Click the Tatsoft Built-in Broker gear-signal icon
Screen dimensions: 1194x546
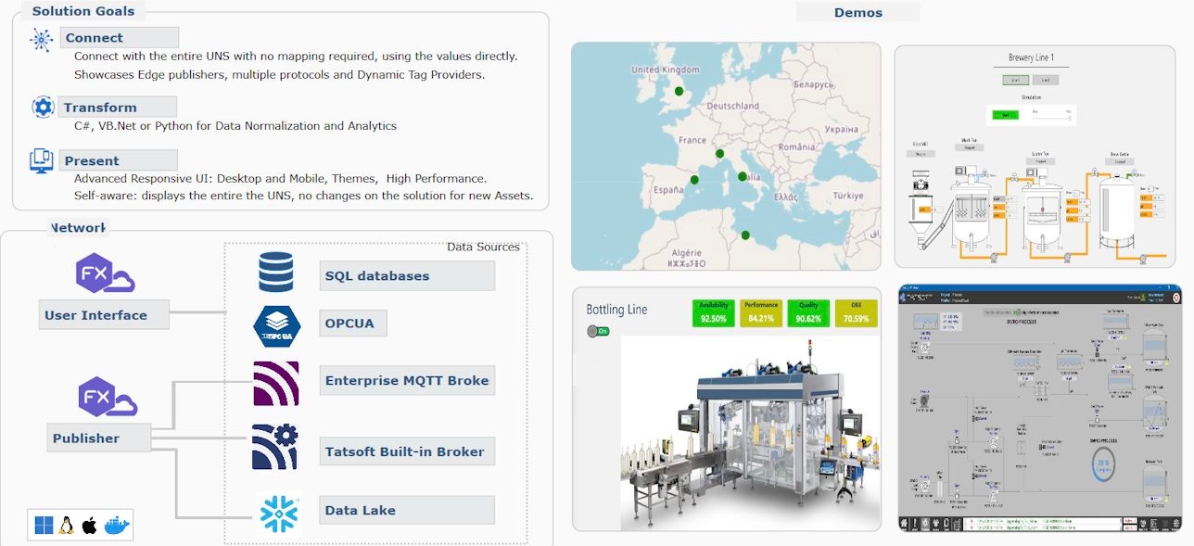pos(274,447)
